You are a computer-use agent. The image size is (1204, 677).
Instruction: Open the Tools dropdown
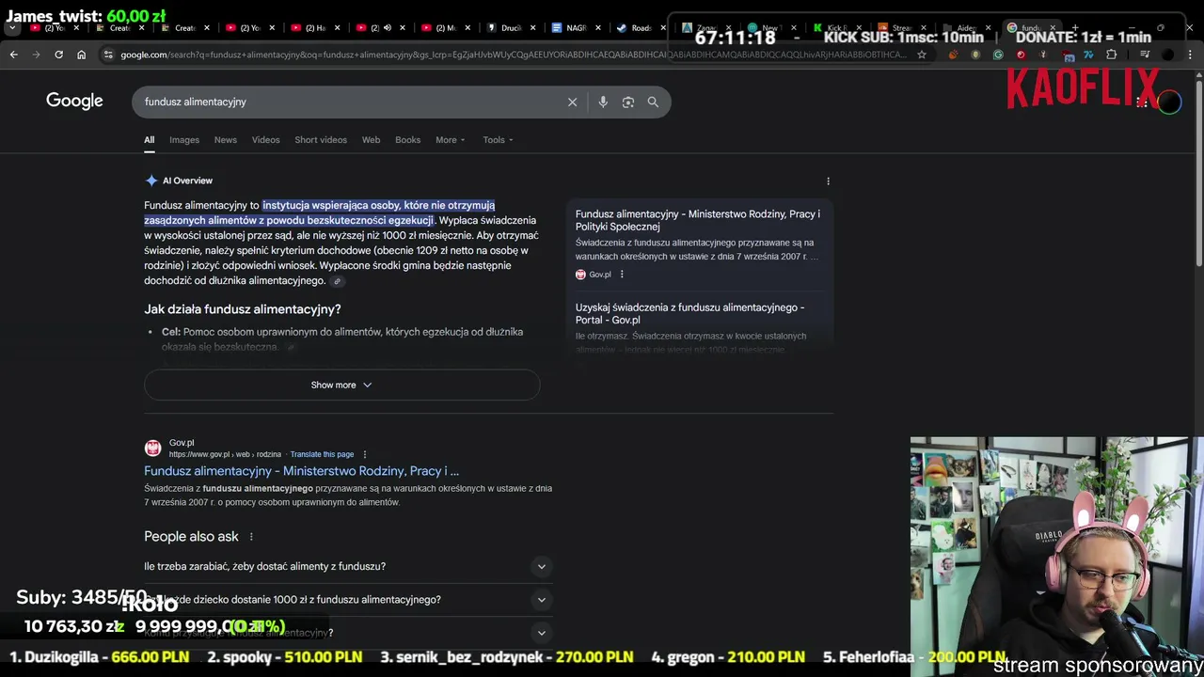pos(498,140)
